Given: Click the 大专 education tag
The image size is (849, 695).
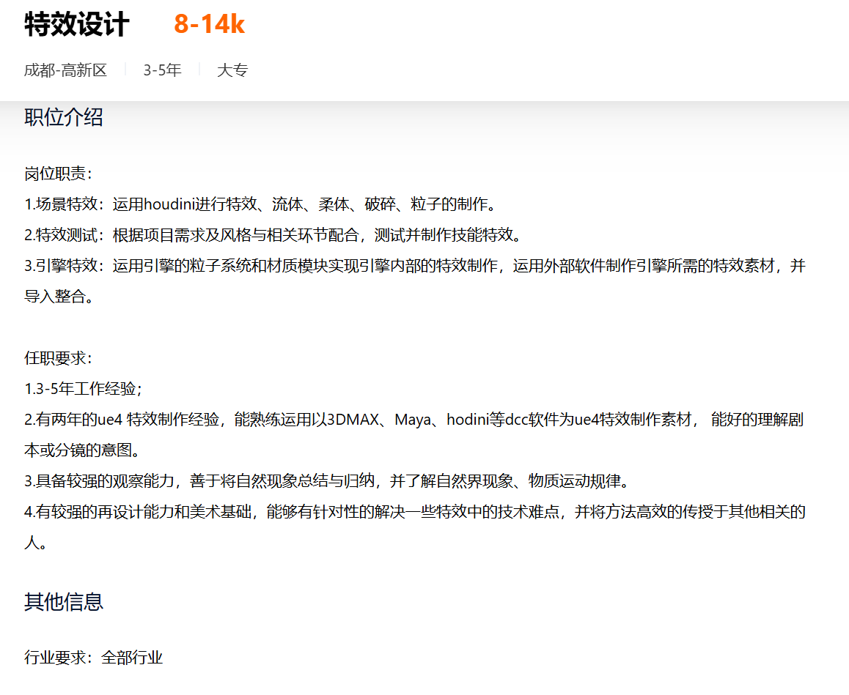Looking at the screenshot, I should point(232,70).
